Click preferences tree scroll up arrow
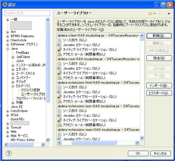Screen dimensions: 175x161 (x=48, y=20)
